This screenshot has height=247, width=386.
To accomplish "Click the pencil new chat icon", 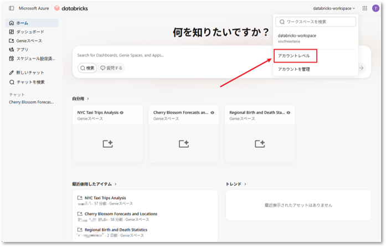I will tap(11, 73).
